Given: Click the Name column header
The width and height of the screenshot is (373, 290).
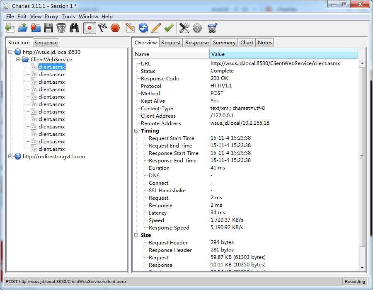Looking at the screenshot, I should click(x=171, y=54).
